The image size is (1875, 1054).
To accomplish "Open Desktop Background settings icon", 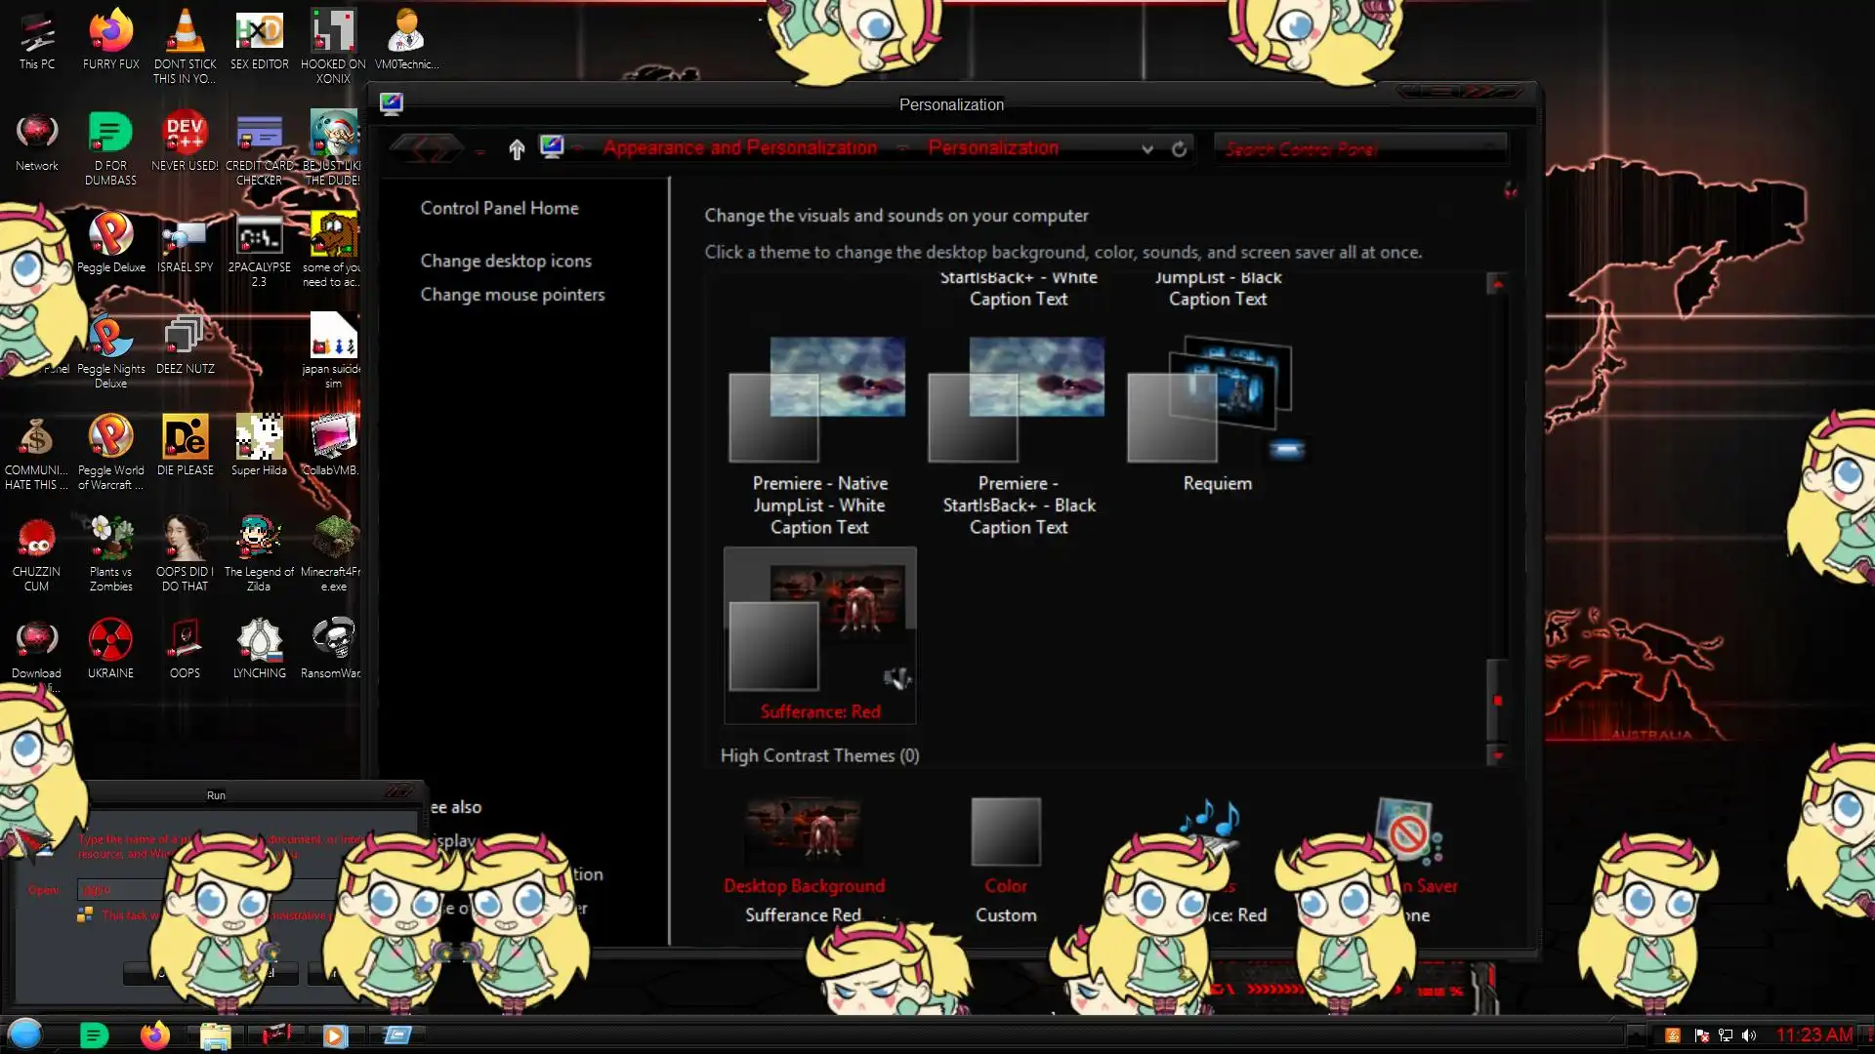I will 804,832.
